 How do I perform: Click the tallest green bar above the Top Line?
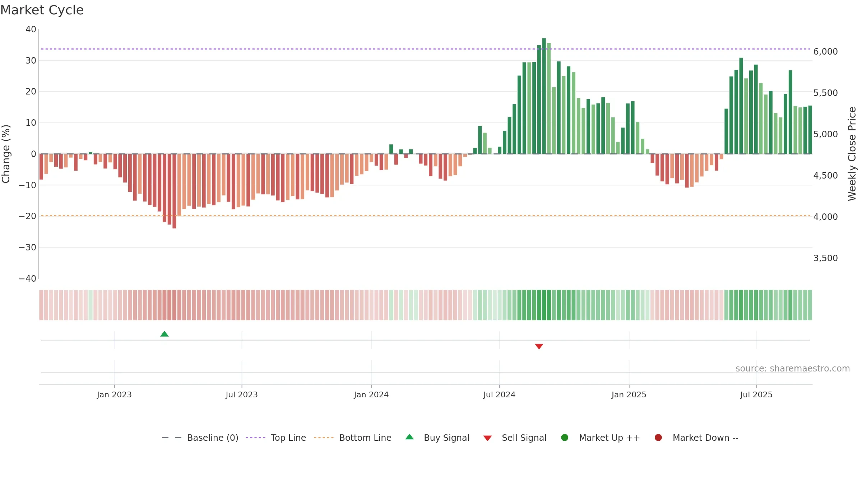544,96
